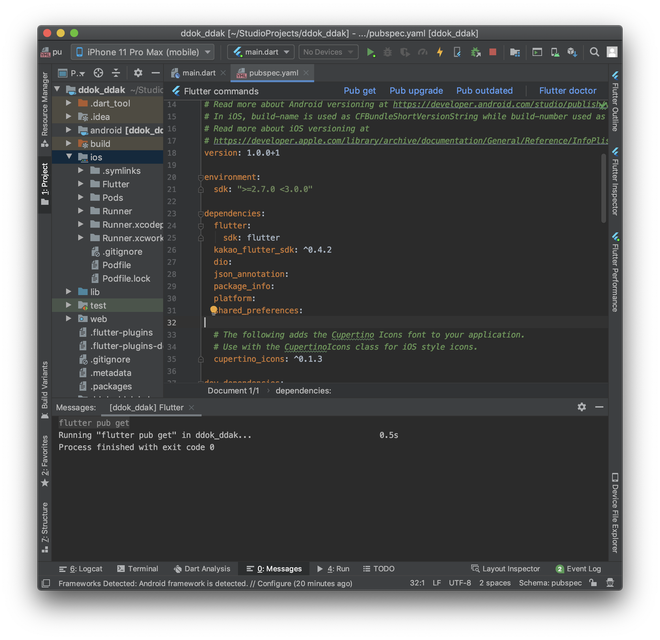Screen dimensions: 660x640
Task: Click the editor vertical scrollbar
Action: (603, 188)
